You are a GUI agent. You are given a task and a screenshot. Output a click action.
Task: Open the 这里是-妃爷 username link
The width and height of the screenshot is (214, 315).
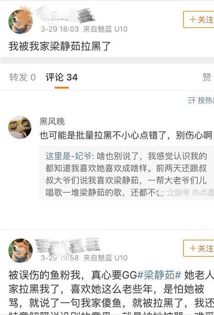click(69, 156)
